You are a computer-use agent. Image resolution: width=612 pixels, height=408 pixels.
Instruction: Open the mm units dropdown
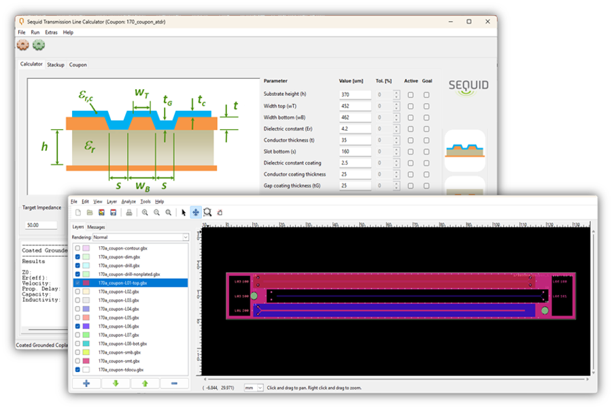(x=252, y=388)
